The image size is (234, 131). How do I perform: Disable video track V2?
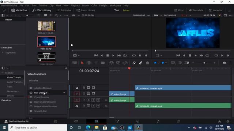point(94,88)
